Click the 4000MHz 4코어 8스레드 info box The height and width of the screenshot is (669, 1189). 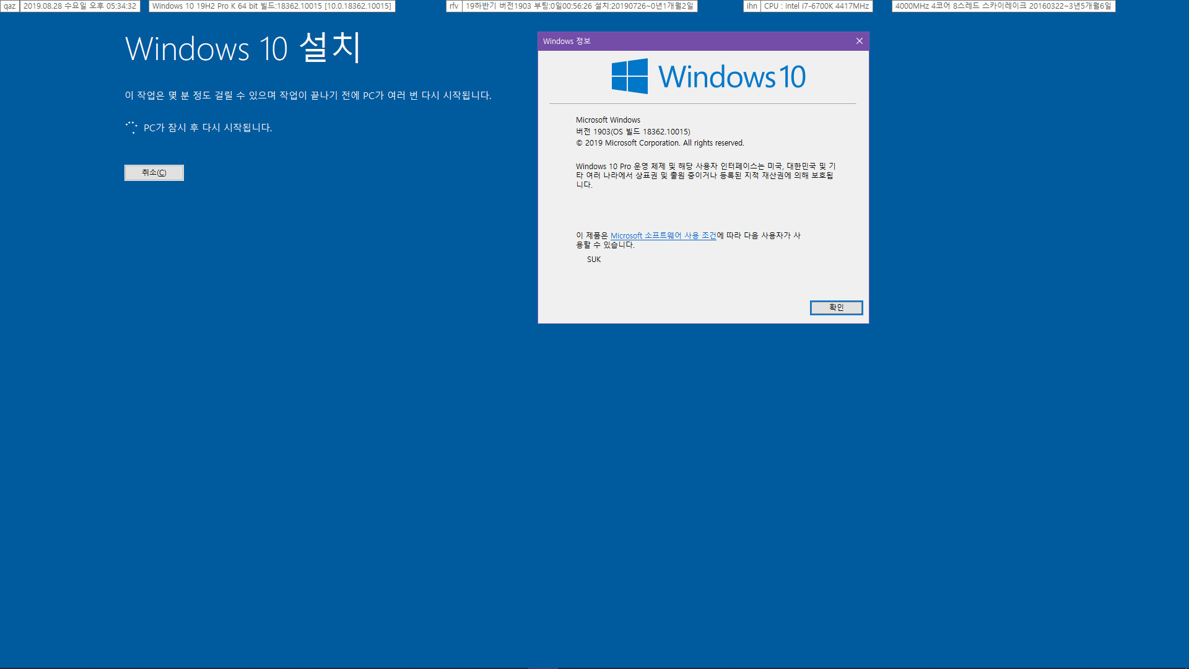pos(1003,6)
